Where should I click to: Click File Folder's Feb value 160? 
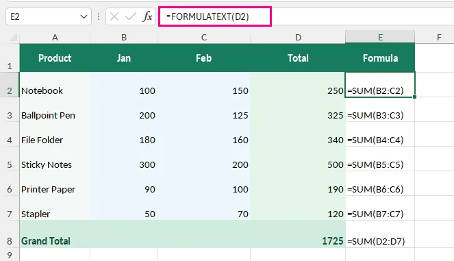[x=204, y=134]
